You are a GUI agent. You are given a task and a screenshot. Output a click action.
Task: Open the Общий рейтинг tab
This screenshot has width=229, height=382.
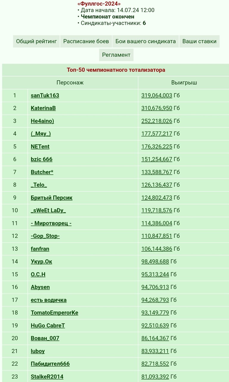[x=36, y=41]
